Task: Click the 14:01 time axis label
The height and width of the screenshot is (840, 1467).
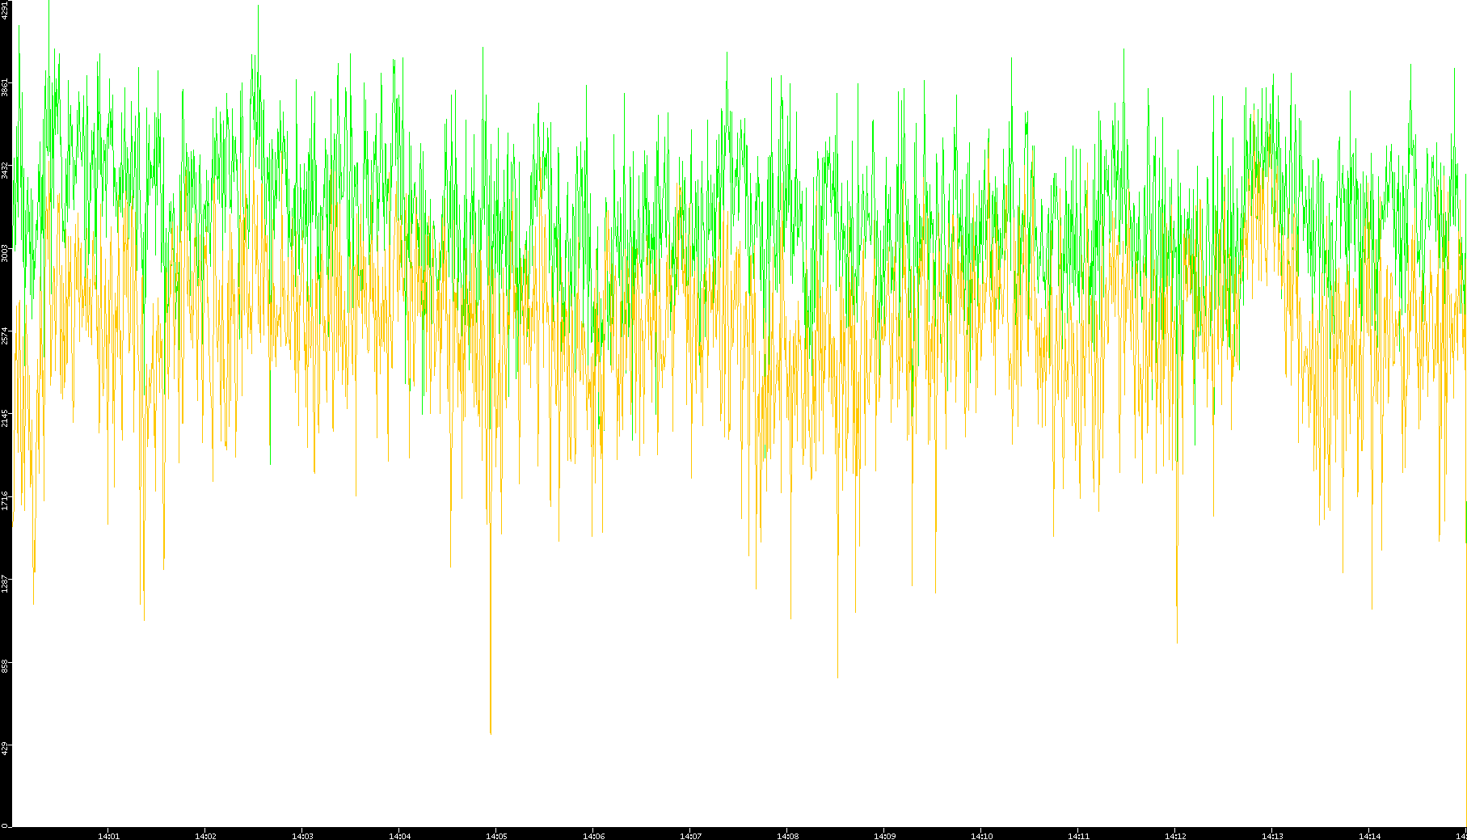Action: click(108, 835)
